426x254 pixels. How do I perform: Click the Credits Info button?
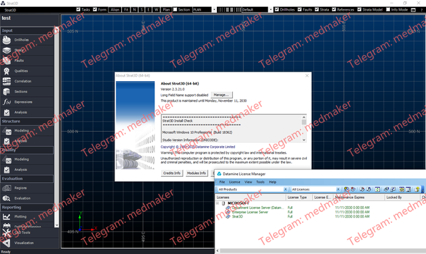172,173
